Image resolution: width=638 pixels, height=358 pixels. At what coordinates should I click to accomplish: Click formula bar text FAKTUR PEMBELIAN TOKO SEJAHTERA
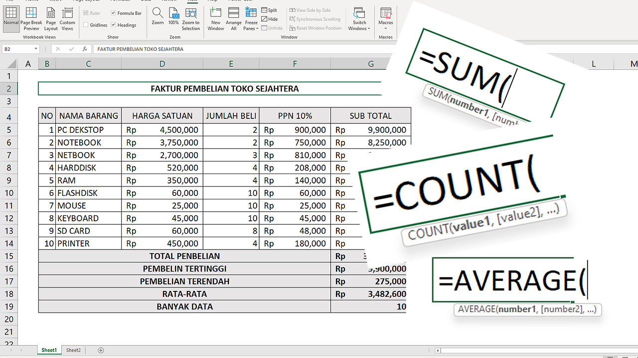141,49
